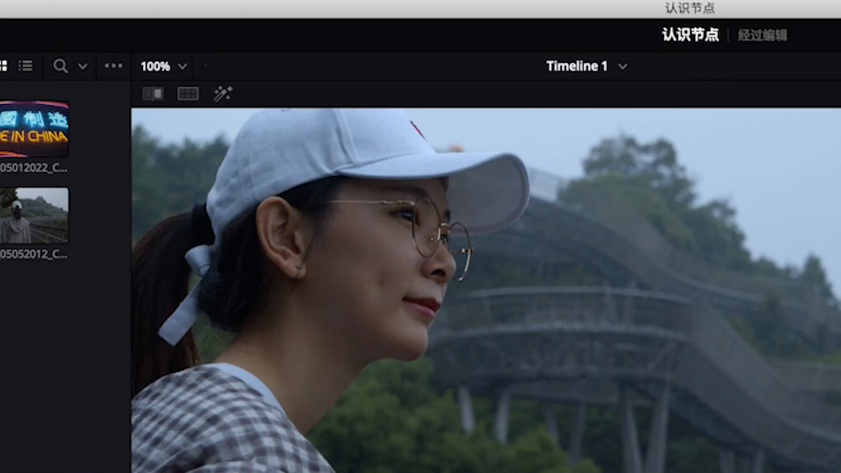Click the project name 认识节点 in header
841x473 pixels.
click(690, 35)
